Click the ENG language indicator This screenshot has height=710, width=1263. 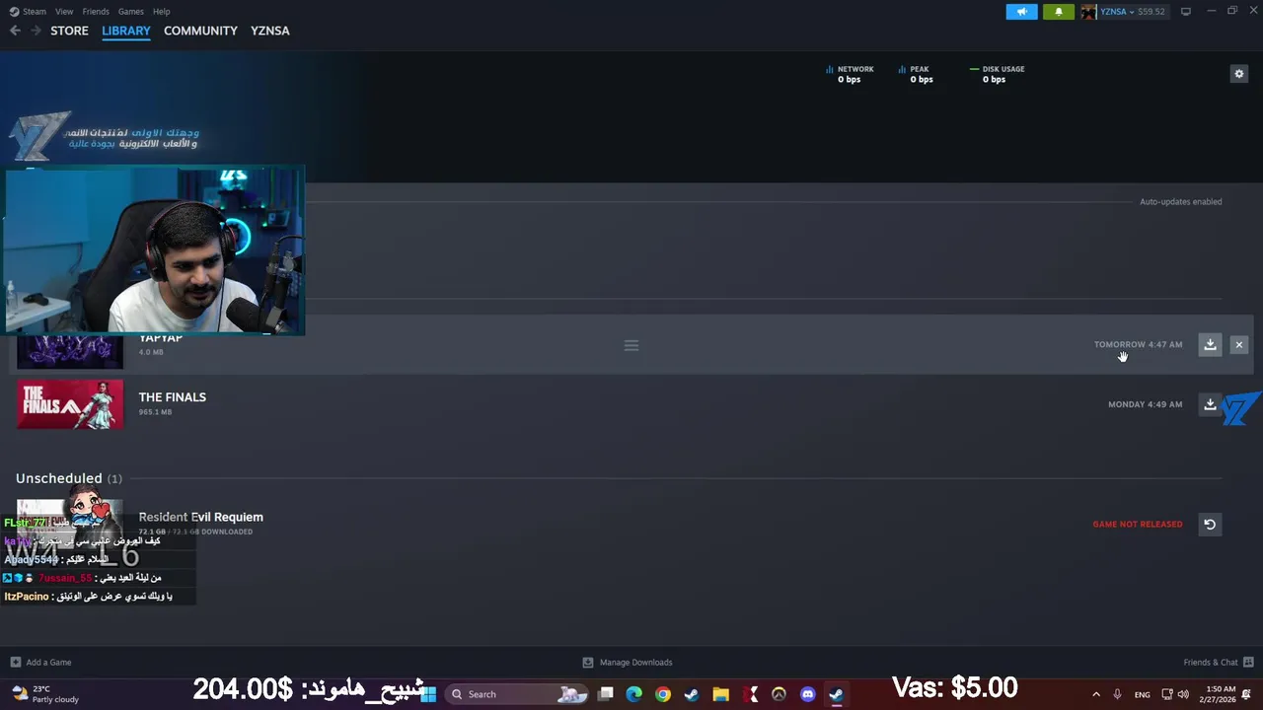tap(1142, 695)
